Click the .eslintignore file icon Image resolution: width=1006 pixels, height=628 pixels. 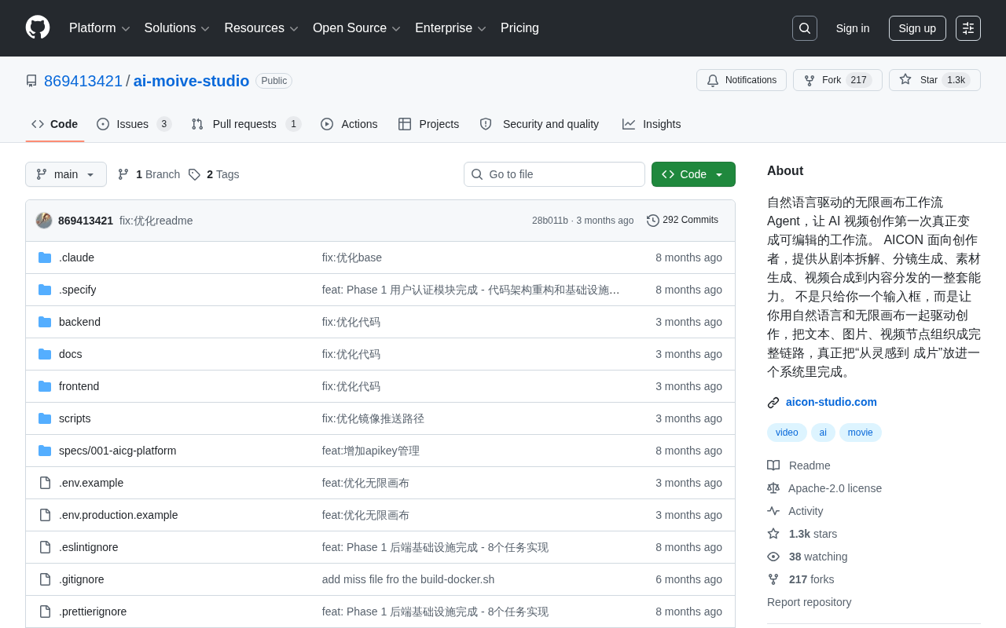click(45, 547)
